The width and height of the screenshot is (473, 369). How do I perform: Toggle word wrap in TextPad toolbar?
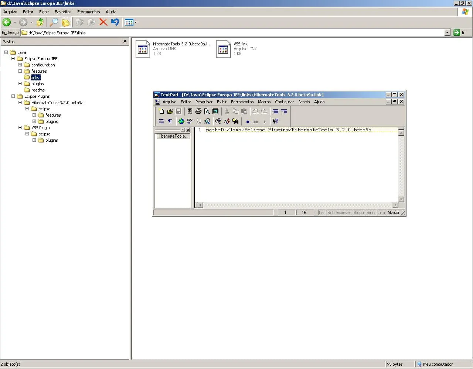click(161, 121)
